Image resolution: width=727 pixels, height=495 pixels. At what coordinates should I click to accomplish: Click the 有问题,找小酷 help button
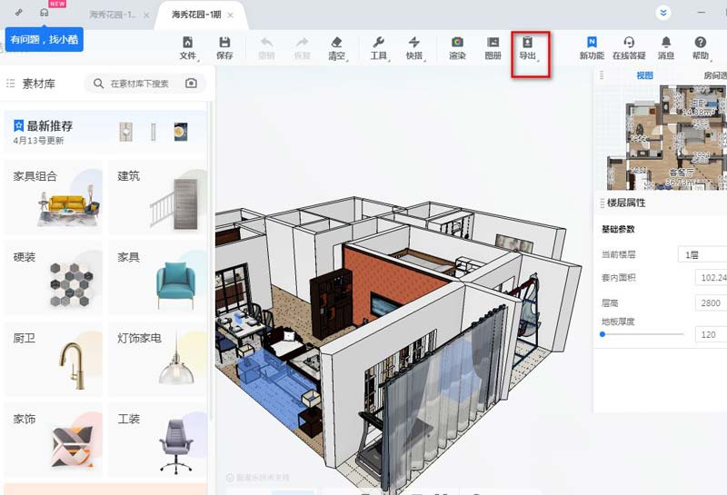(x=44, y=39)
